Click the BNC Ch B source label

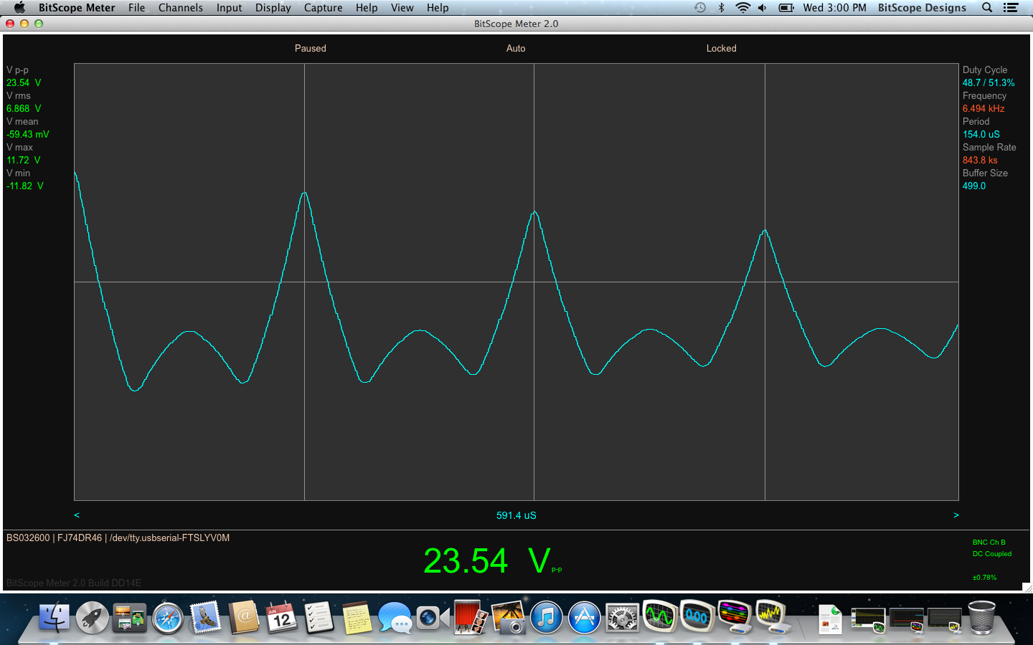tap(989, 543)
